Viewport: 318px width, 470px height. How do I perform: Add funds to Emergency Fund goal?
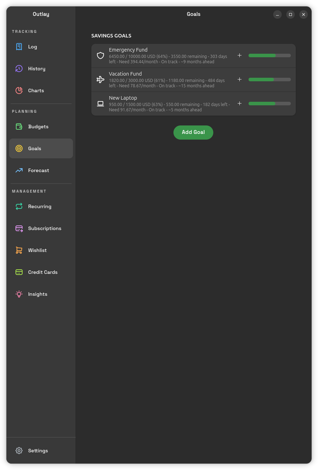pyautogui.click(x=239, y=55)
